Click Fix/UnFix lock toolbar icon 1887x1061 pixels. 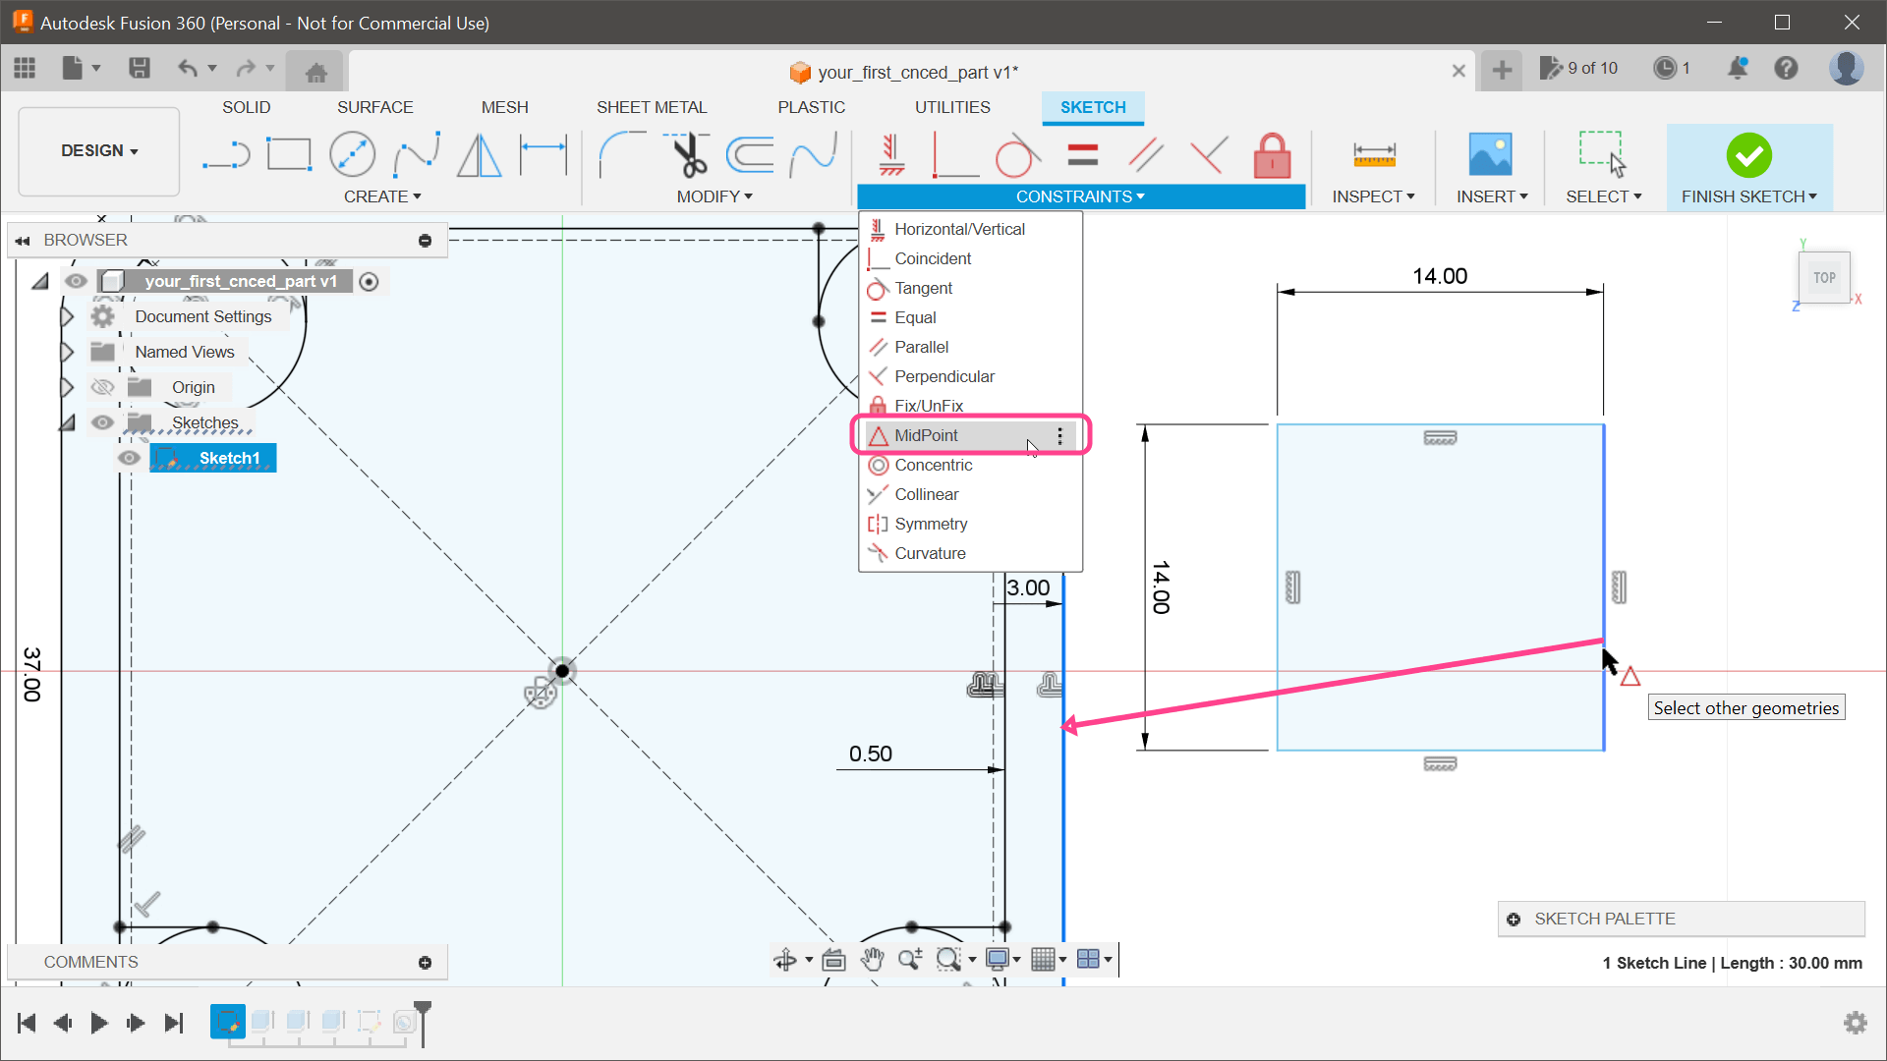1272,155
